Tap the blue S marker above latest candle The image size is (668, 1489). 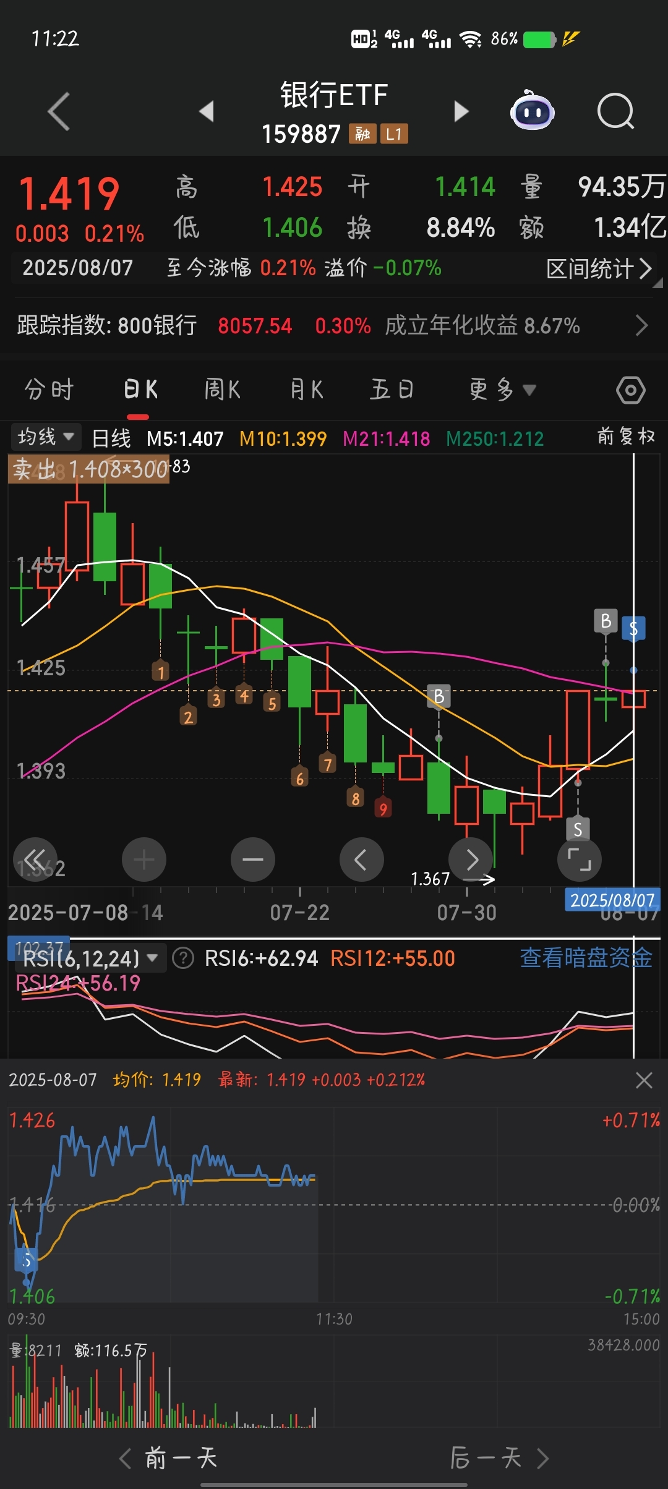633,629
